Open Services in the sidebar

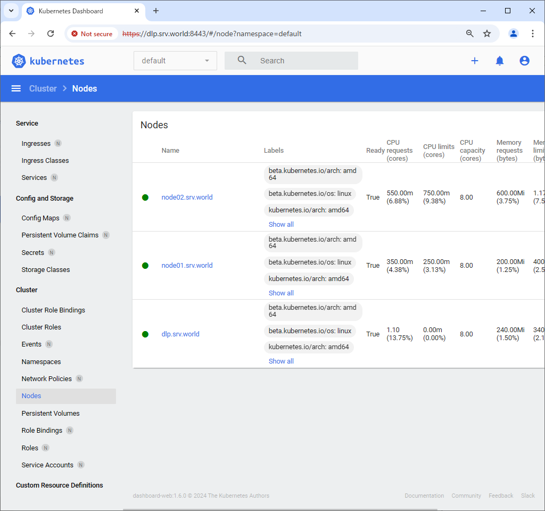coord(34,178)
